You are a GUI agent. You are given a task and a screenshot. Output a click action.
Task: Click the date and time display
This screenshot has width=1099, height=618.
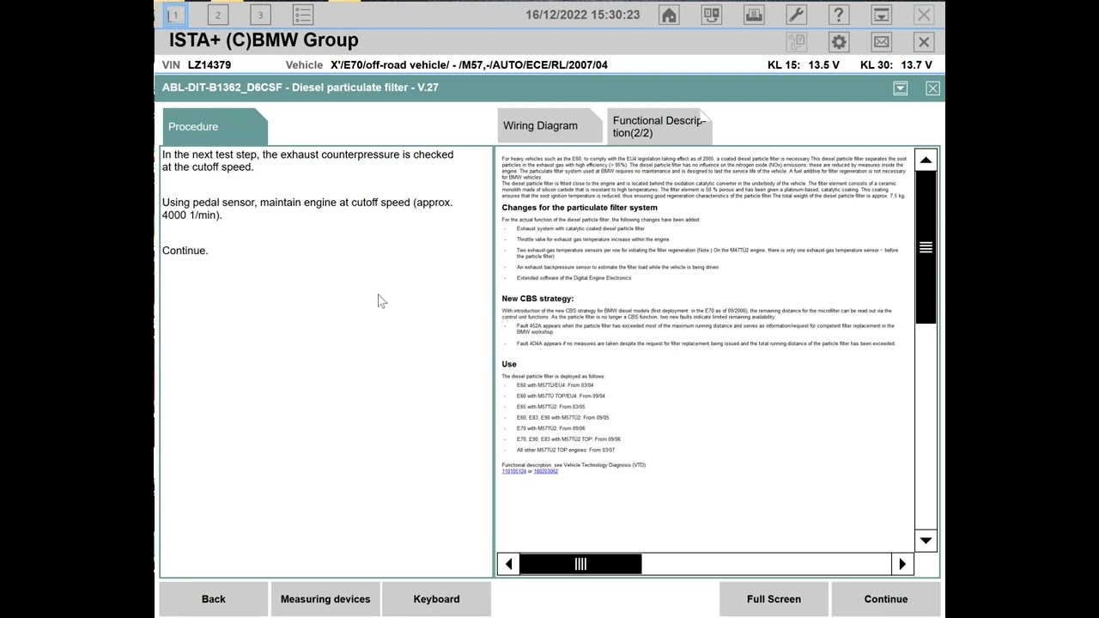tap(583, 15)
